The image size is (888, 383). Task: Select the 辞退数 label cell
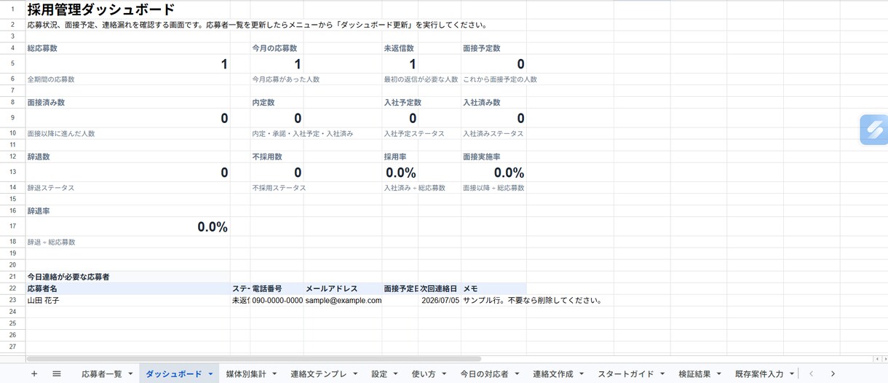(127, 157)
